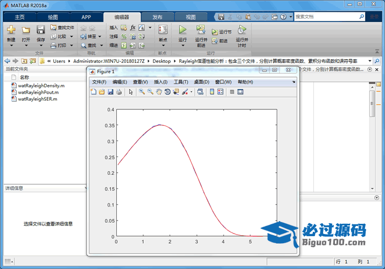Toggle Figure 1 zoom in tool
Screen dimensions: 385x269
tap(142, 92)
